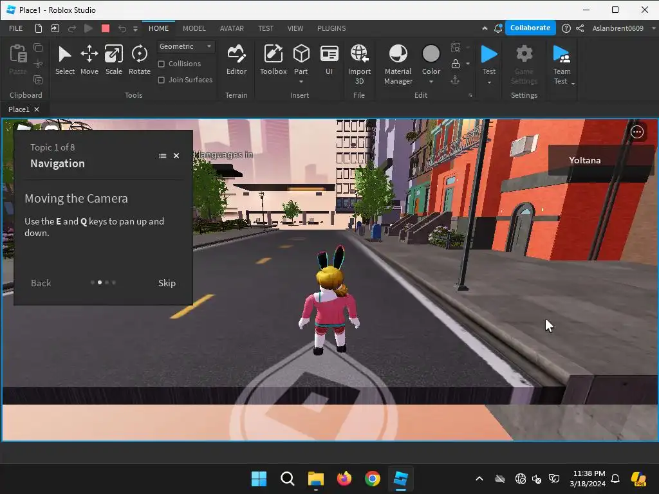Show hidden system tray icons
Viewport: 659px width, 494px height.
[479, 479]
